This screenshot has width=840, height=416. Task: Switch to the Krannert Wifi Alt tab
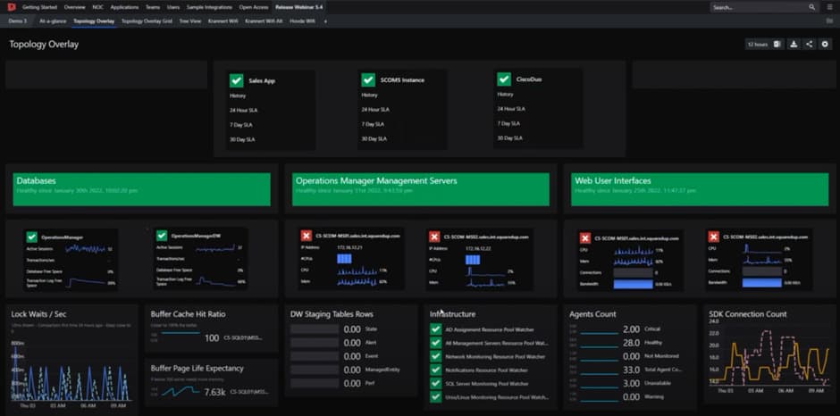tap(264, 21)
